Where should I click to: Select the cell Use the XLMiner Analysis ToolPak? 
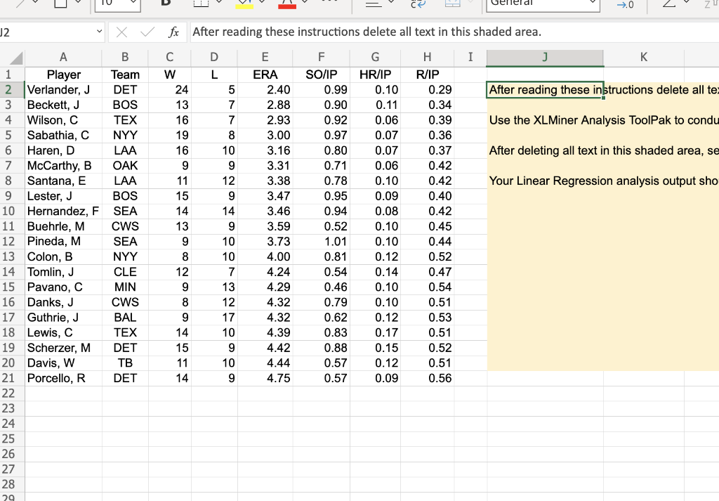pos(545,120)
